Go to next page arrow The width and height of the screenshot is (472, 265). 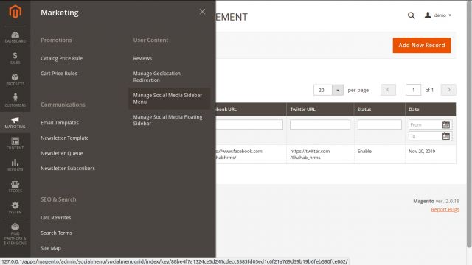point(448,90)
